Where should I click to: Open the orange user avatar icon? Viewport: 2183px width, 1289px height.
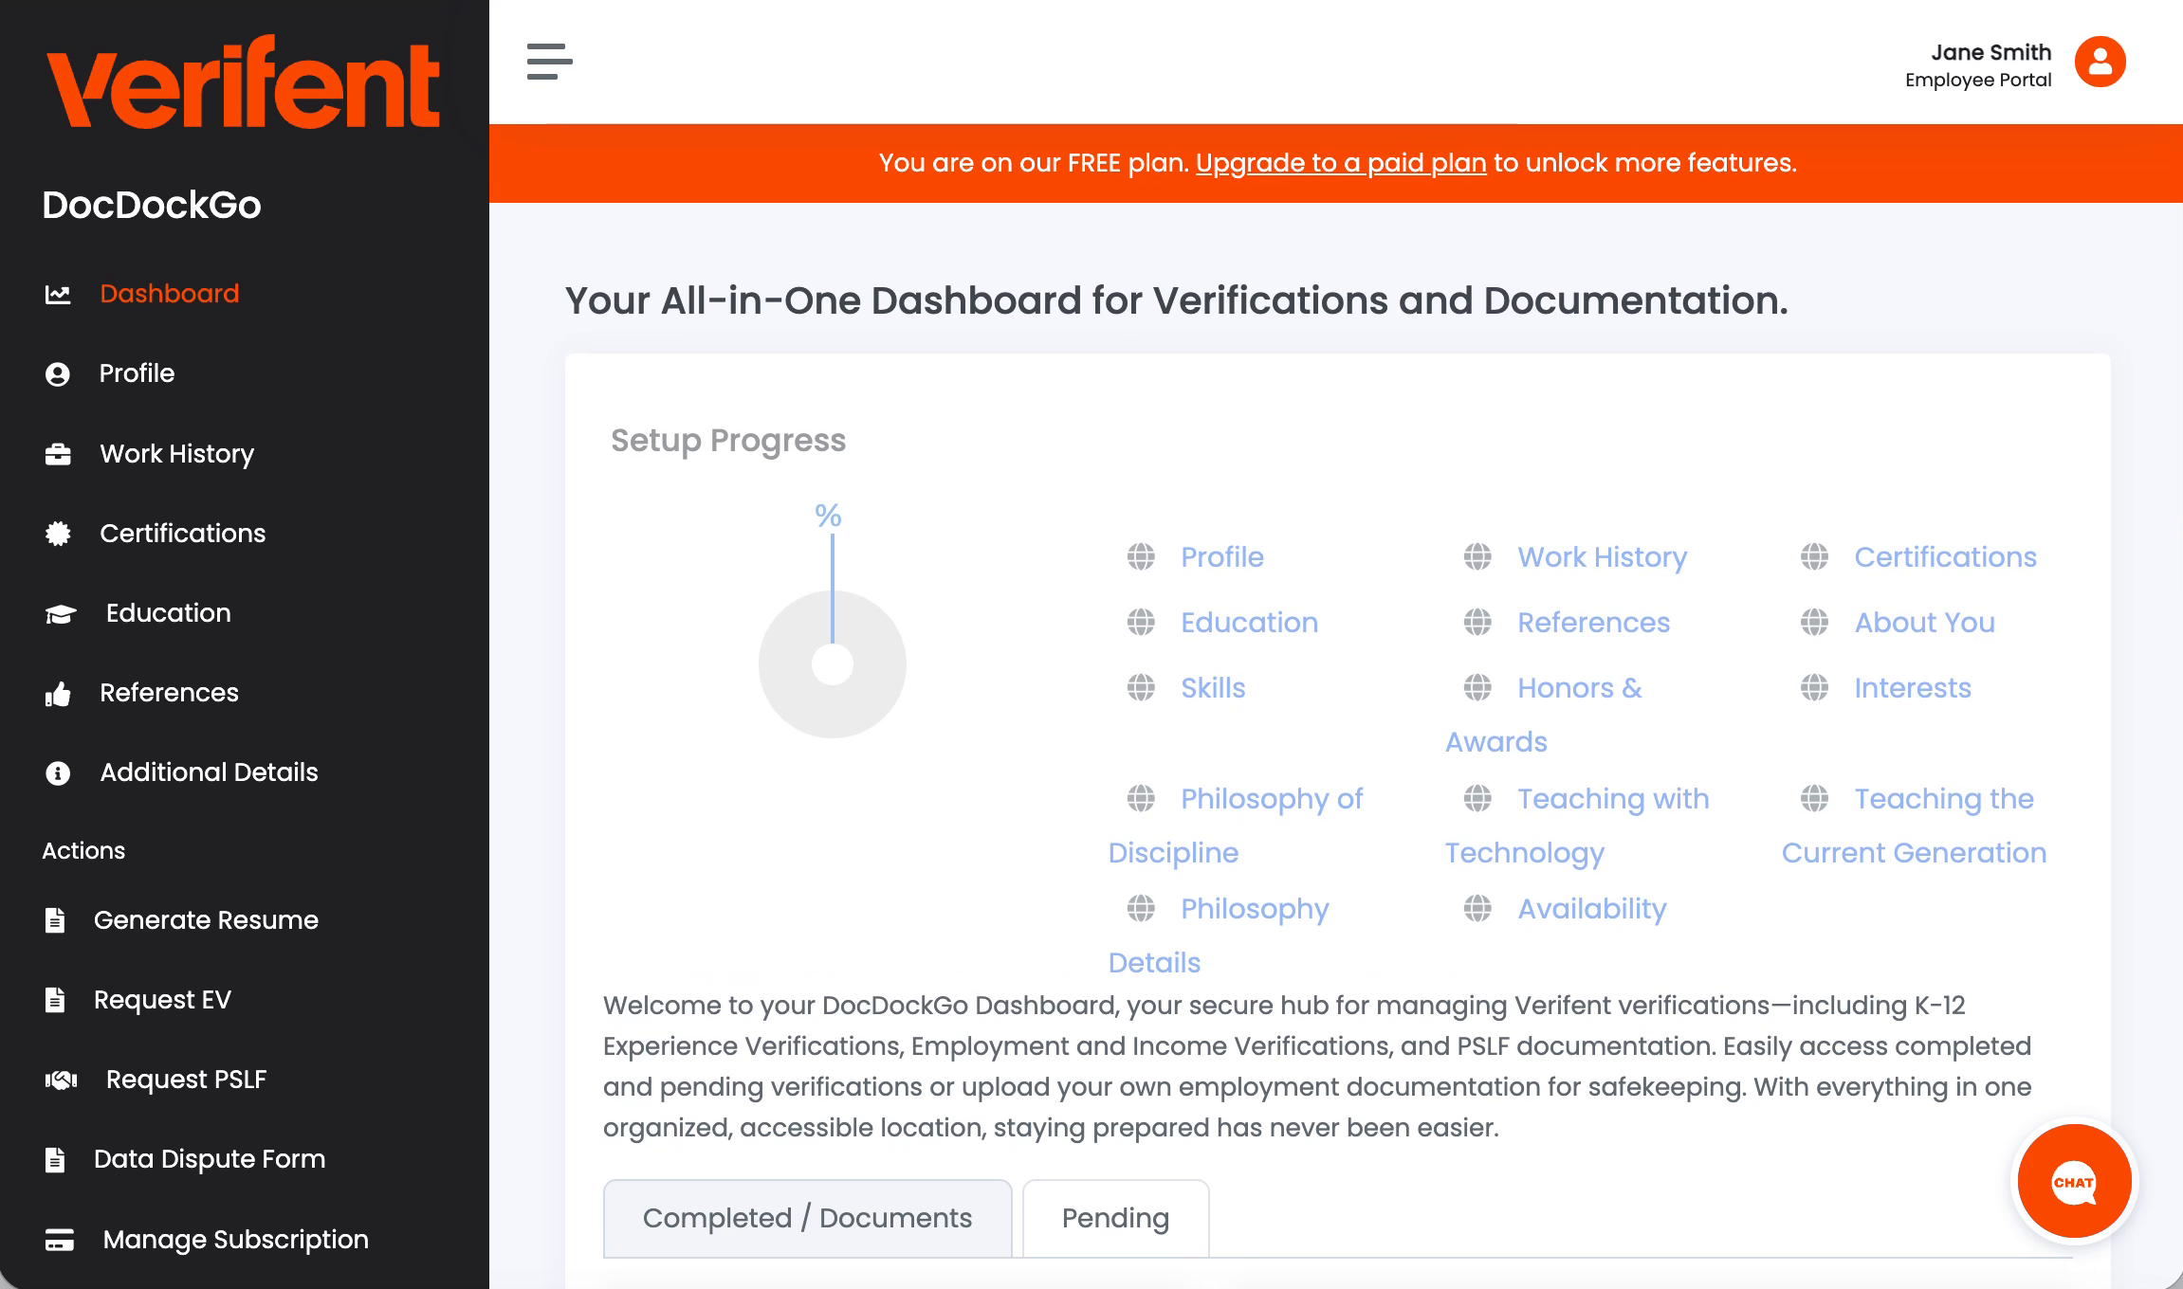[x=2100, y=63]
